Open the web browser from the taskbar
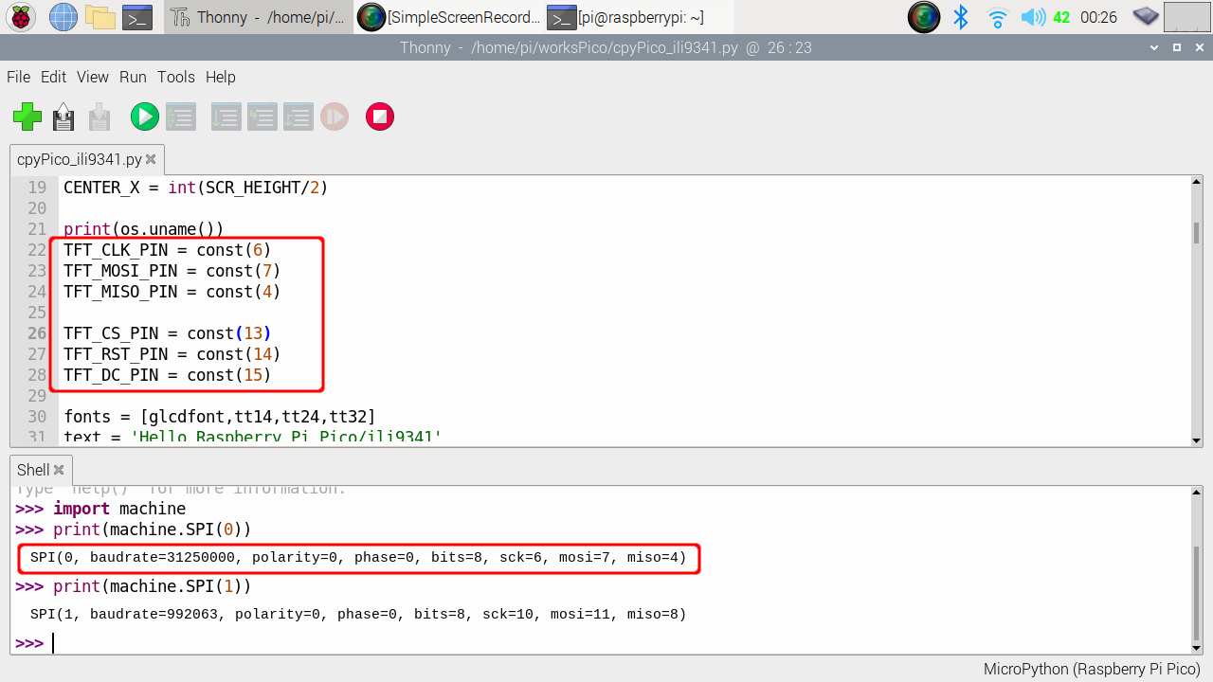 tap(63, 16)
